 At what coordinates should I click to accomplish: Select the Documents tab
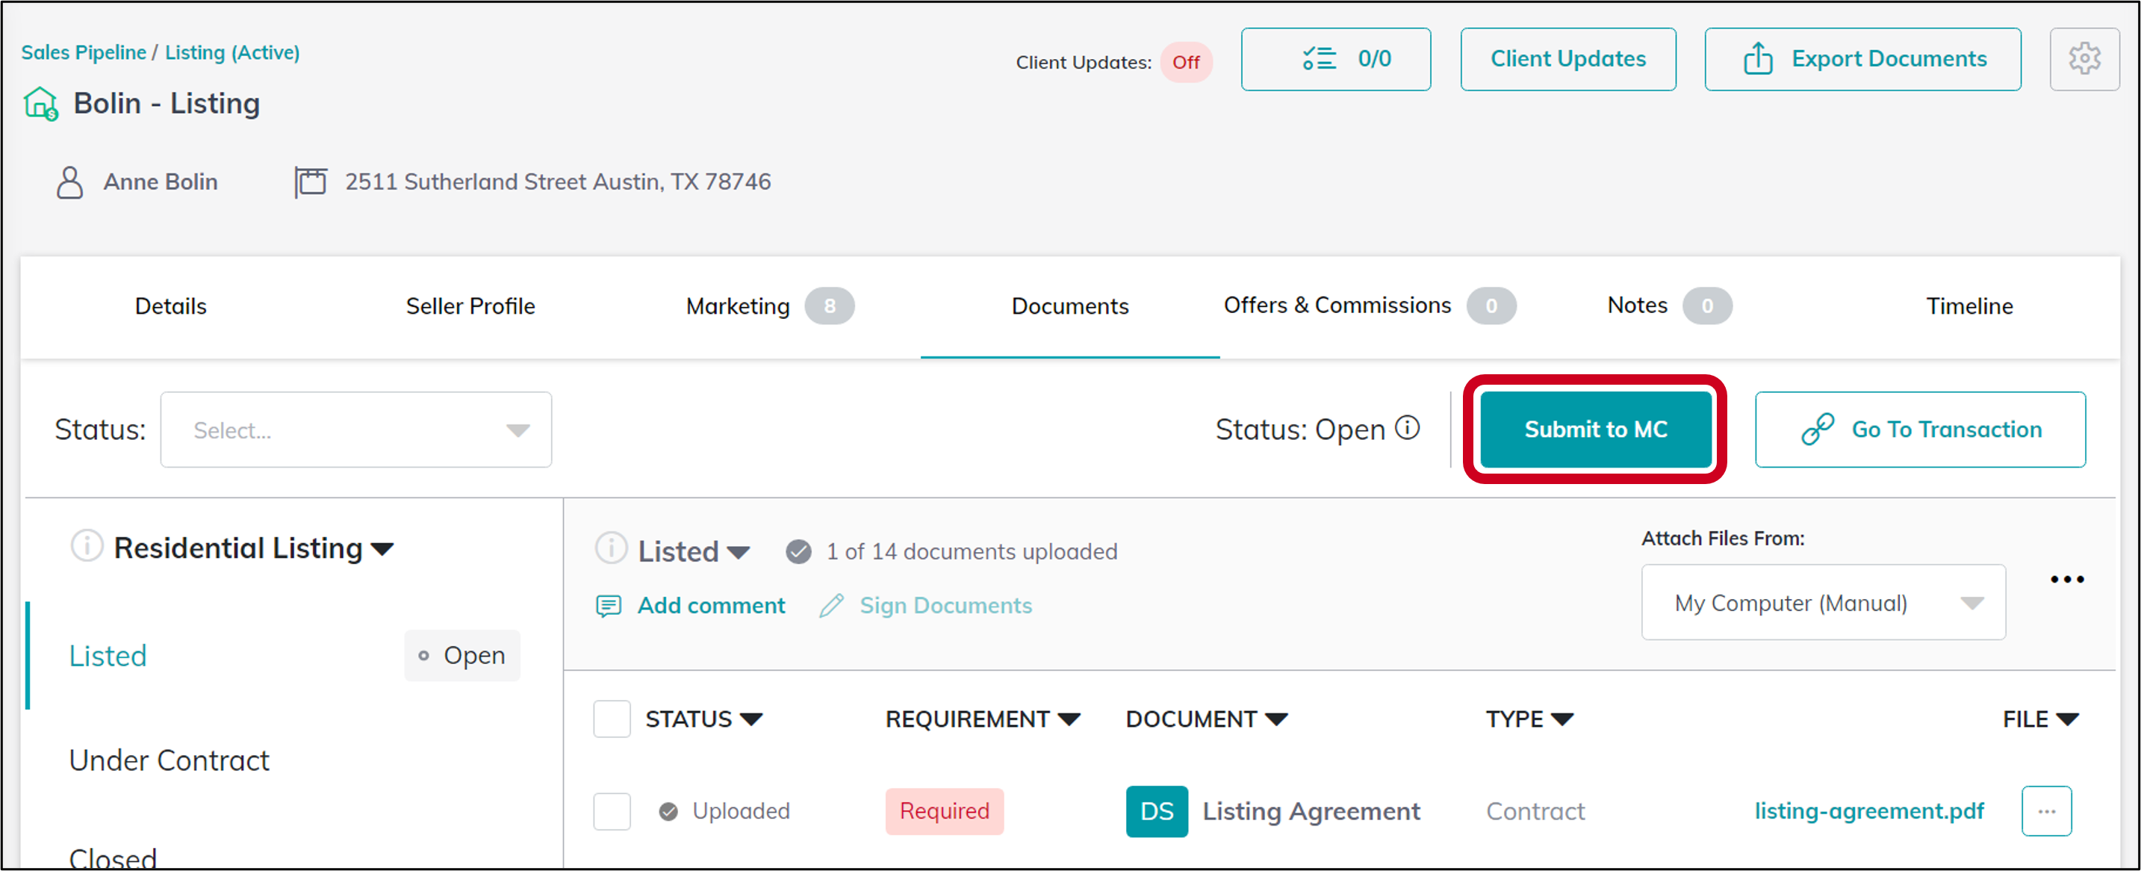click(1069, 307)
